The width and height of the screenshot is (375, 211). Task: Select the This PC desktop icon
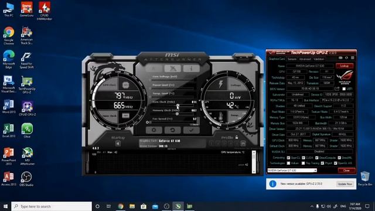tap(9, 9)
